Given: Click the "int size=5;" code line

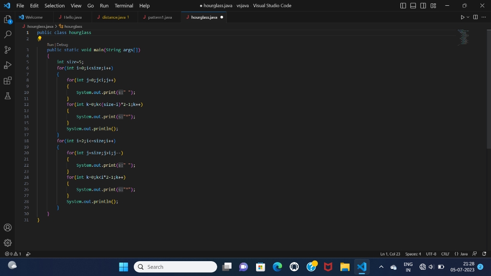Looking at the screenshot, I should (x=70, y=62).
